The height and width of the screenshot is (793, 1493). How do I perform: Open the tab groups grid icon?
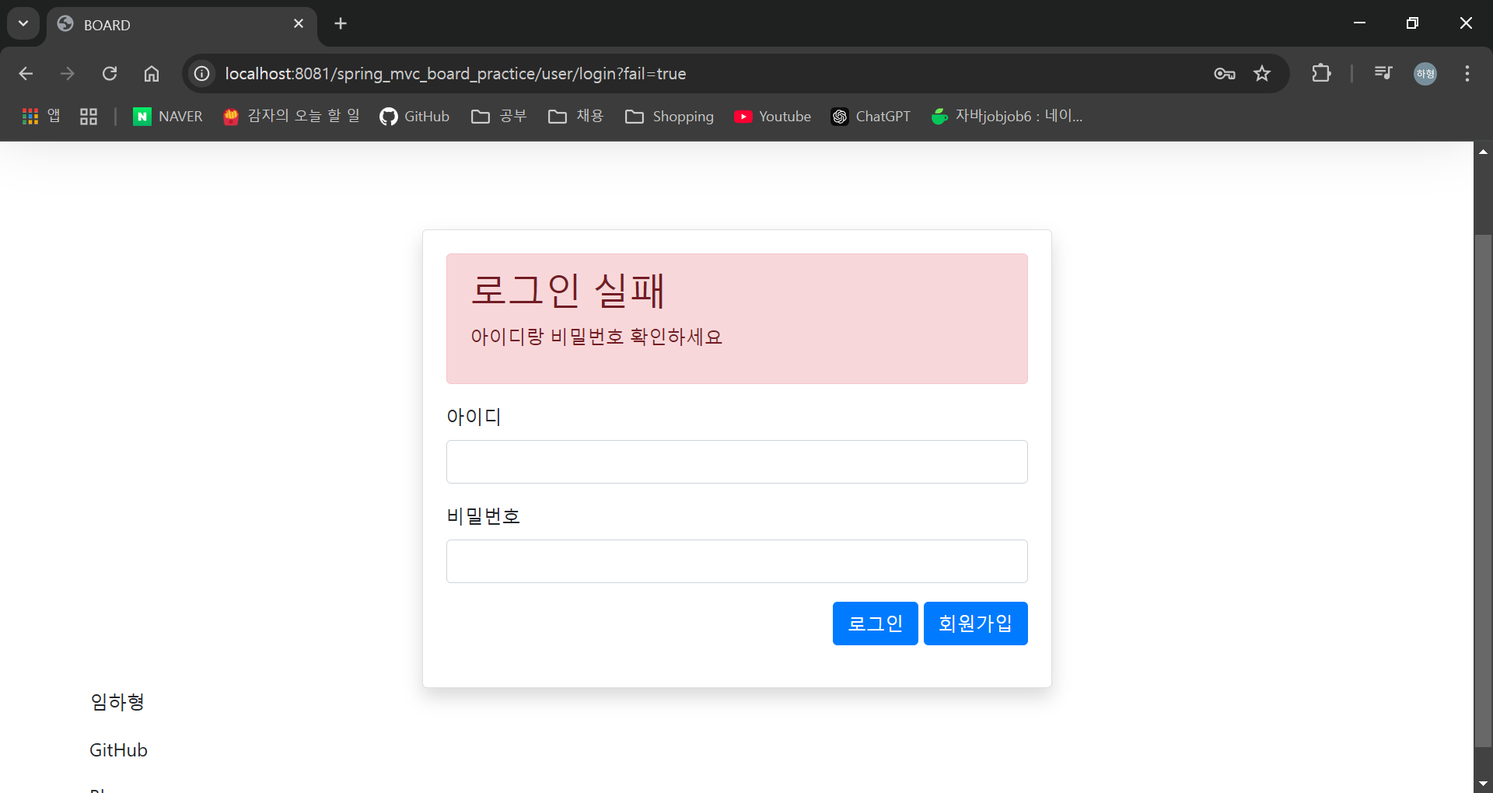click(89, 117)
